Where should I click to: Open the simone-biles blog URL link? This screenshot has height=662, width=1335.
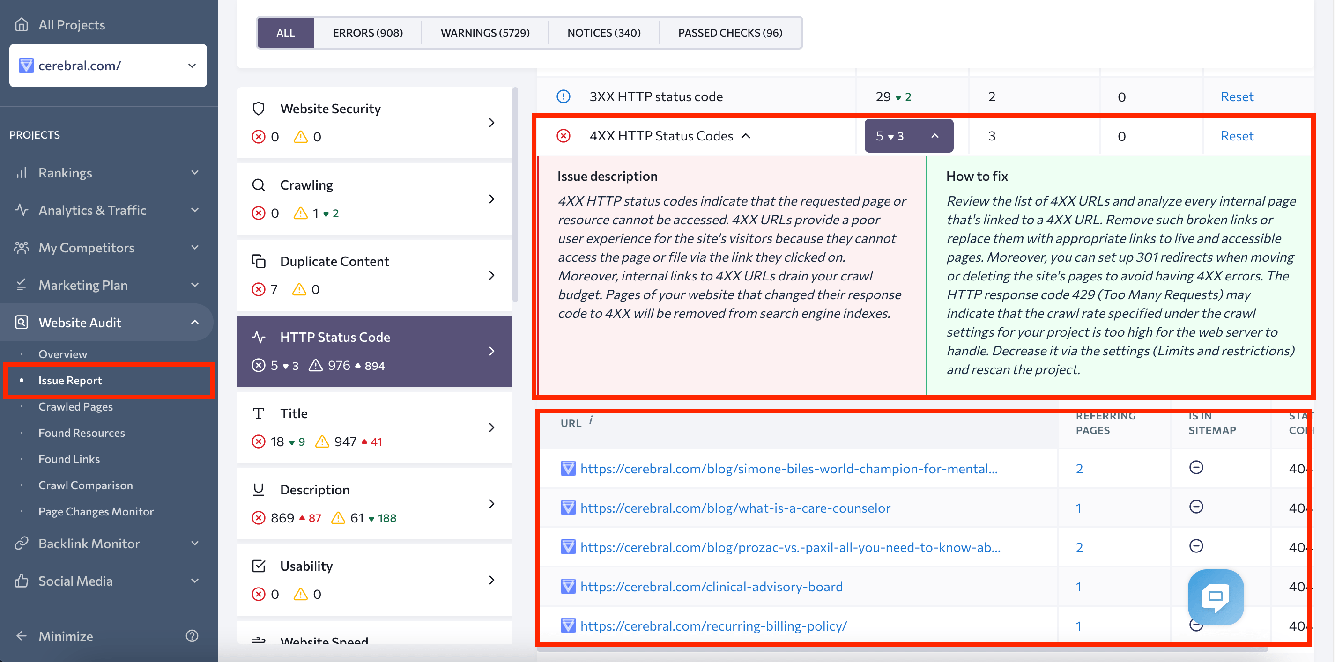click(x=788, y=468)
